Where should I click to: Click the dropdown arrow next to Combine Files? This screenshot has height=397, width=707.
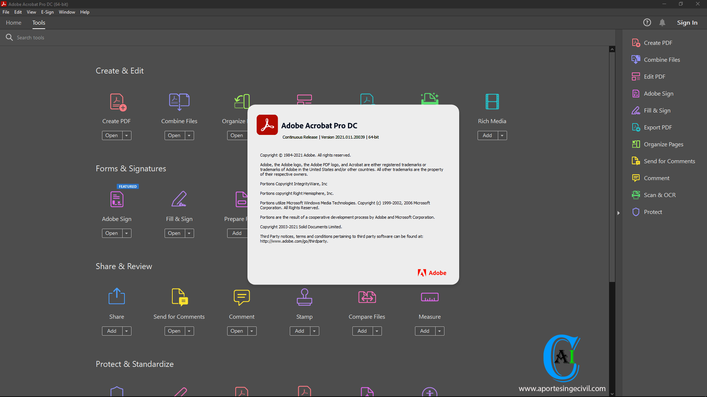click(189, 135)
